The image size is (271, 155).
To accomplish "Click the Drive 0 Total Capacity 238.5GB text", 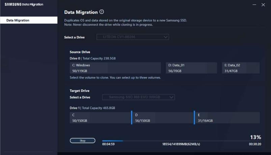I will [x=92, y=58].
